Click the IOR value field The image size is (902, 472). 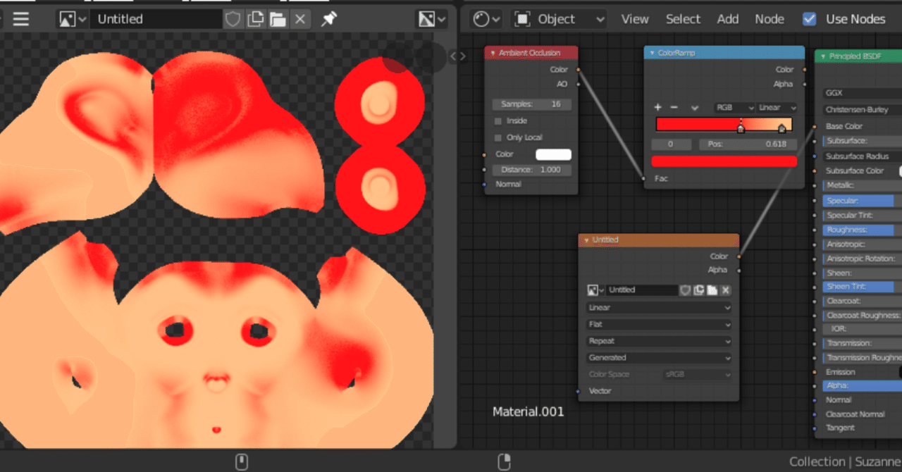(863, 329)
